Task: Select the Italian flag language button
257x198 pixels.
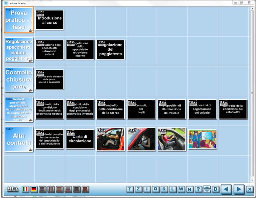Action: (x=25, y=189)
